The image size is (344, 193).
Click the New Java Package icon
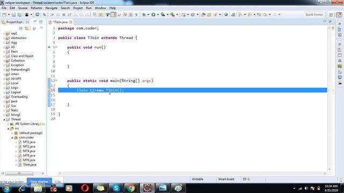(184, 14)
